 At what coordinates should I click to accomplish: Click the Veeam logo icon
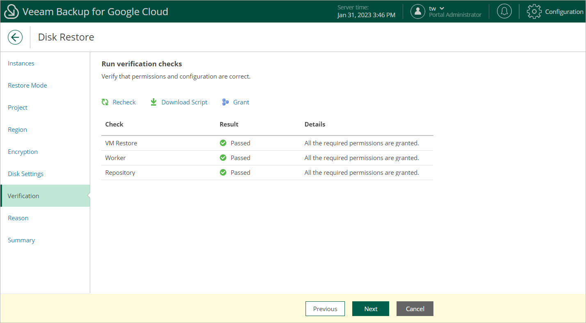(x=11, y=11)
